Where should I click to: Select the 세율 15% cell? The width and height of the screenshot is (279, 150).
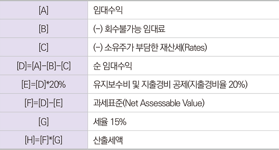click(183, 122)
